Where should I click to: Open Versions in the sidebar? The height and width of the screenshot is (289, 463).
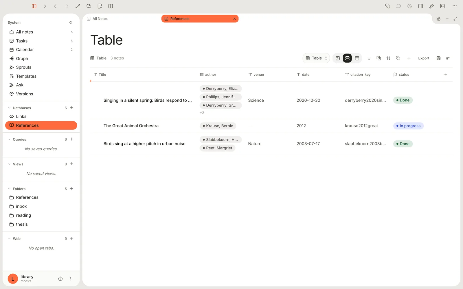41,94
